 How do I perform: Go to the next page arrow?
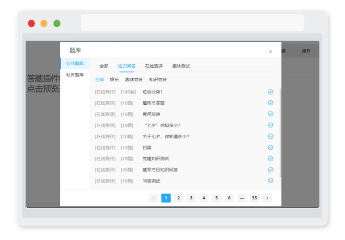(x=267, y=198)
